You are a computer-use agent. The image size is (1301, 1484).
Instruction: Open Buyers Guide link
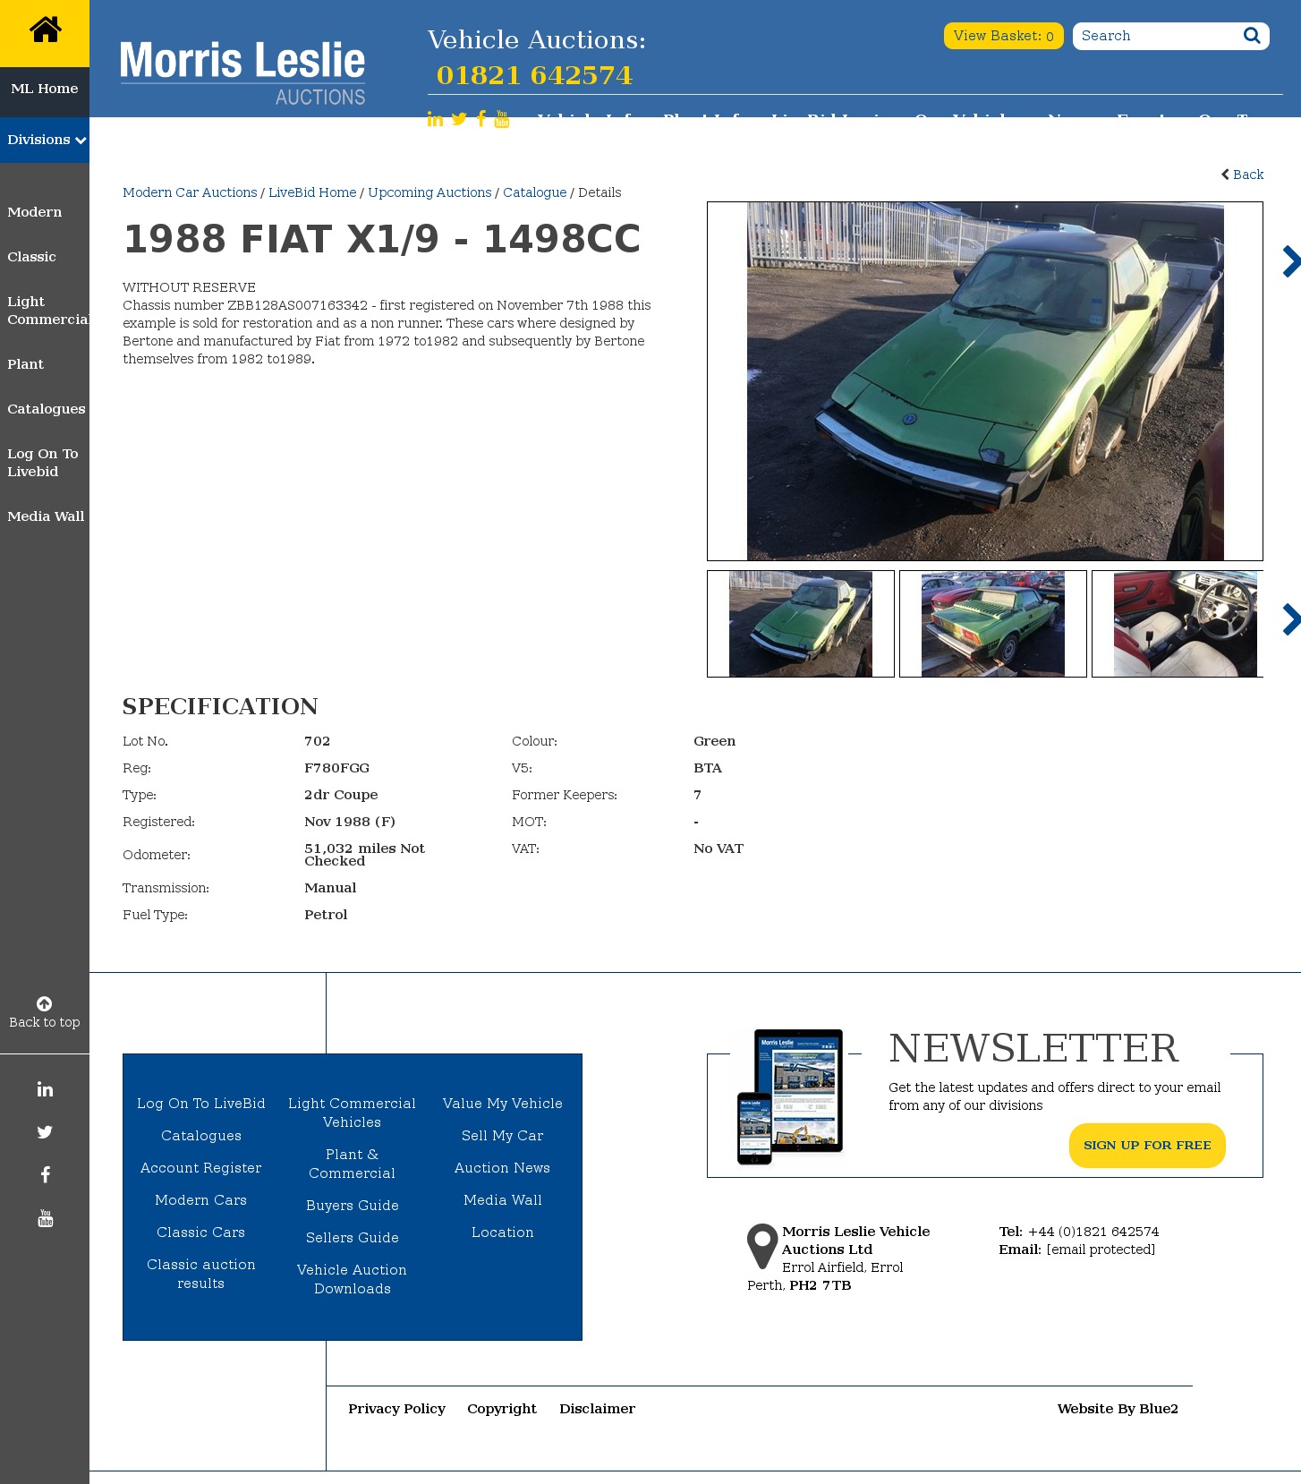(353, 1206)
